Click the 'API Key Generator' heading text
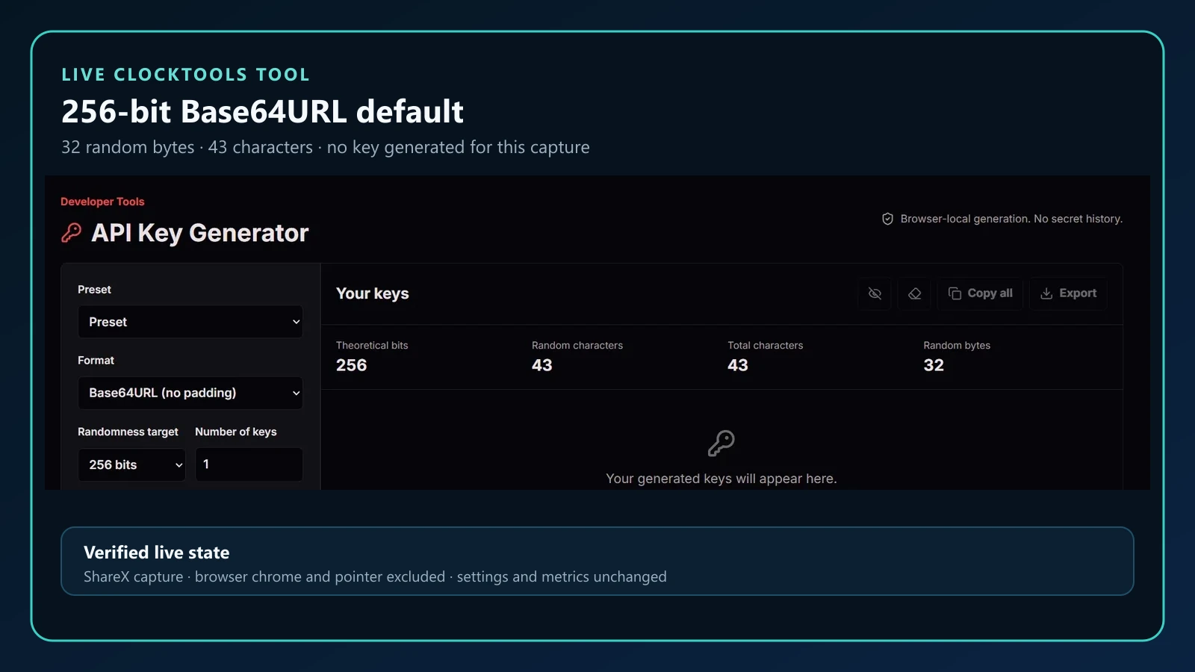1195x672 pixels. 199,233
